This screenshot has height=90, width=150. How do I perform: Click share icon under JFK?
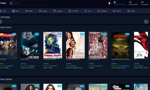tap(135, 64)
